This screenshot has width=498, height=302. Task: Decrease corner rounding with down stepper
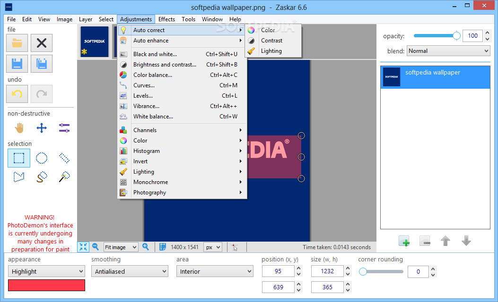[433, 275]
